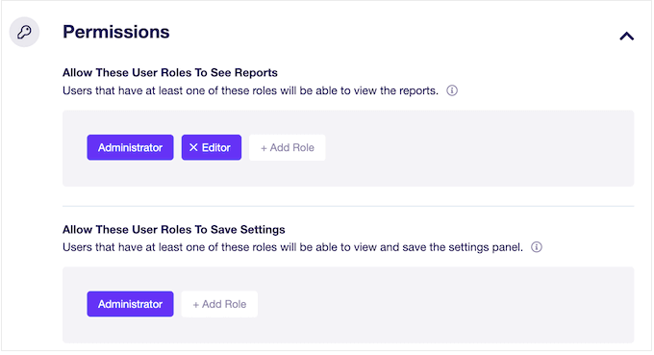654x355 pixels.
Task: Remove Editor role via its X icon
Action: pos(193,147)
